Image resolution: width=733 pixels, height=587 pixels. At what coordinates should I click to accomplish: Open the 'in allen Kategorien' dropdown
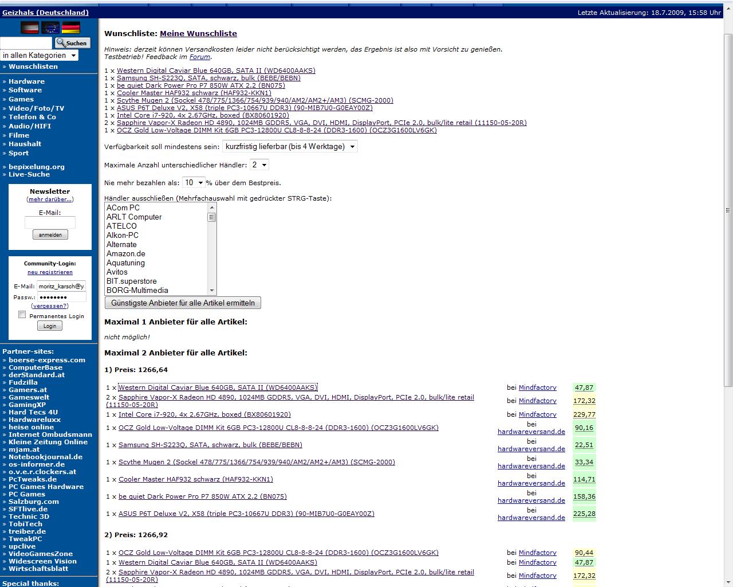coord(40,56)
